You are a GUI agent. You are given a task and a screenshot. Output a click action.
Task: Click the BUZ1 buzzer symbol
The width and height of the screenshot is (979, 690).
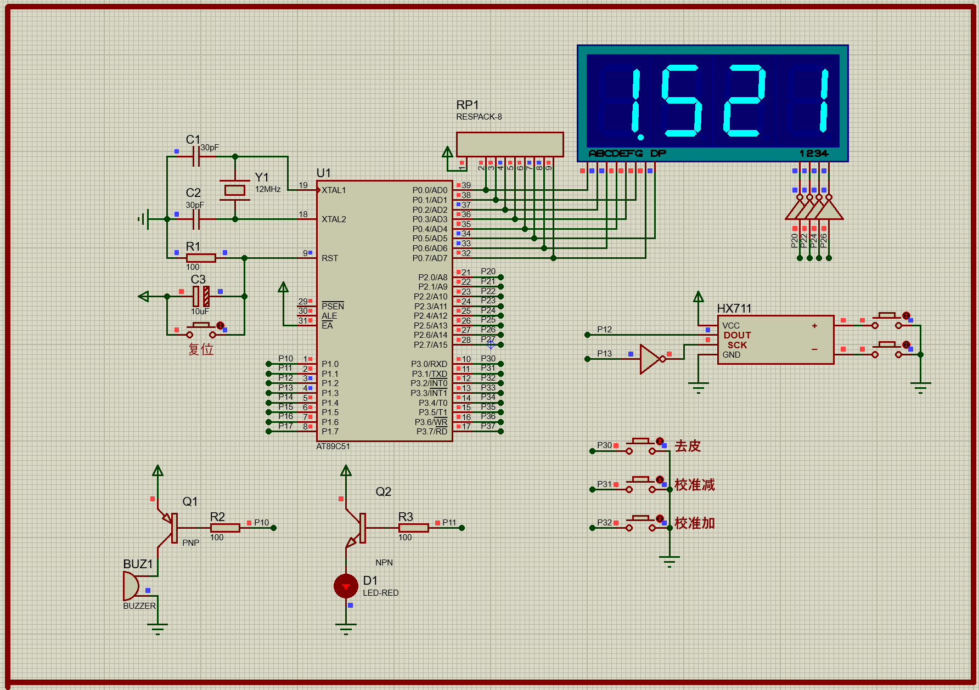tap(131, 586)
